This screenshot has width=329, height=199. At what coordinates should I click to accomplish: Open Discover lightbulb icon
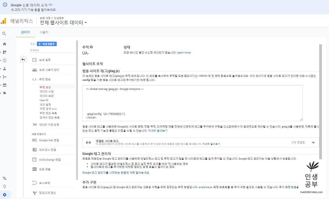click(4, 186)
